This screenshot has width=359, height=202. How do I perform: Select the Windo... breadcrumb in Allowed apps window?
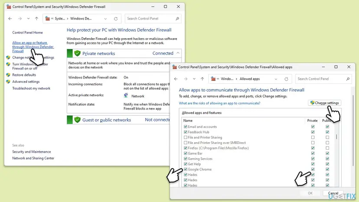pyautogui.click(x=227, y=79)
